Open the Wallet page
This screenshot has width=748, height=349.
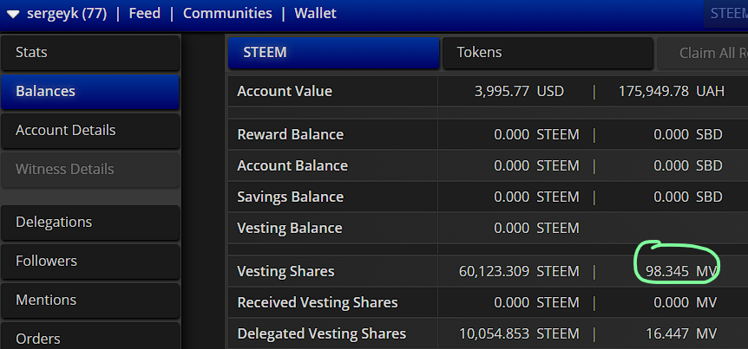point(315,13)
